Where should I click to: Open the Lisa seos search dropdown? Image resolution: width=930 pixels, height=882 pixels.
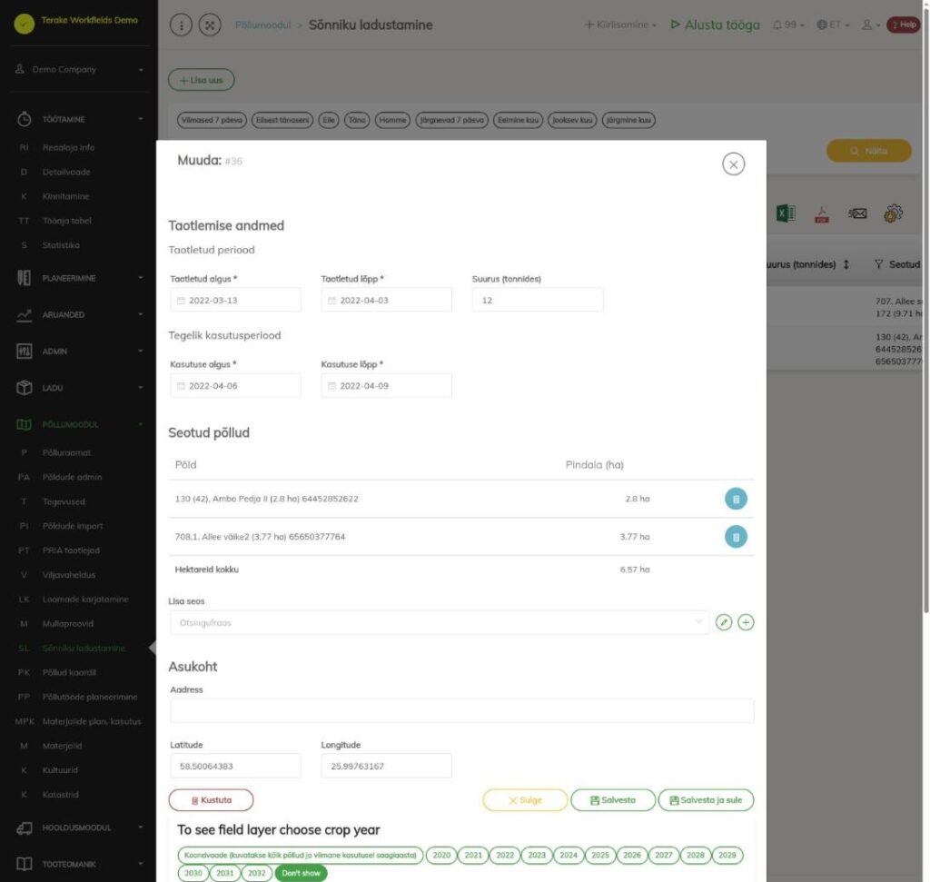[x=440, y=623]
